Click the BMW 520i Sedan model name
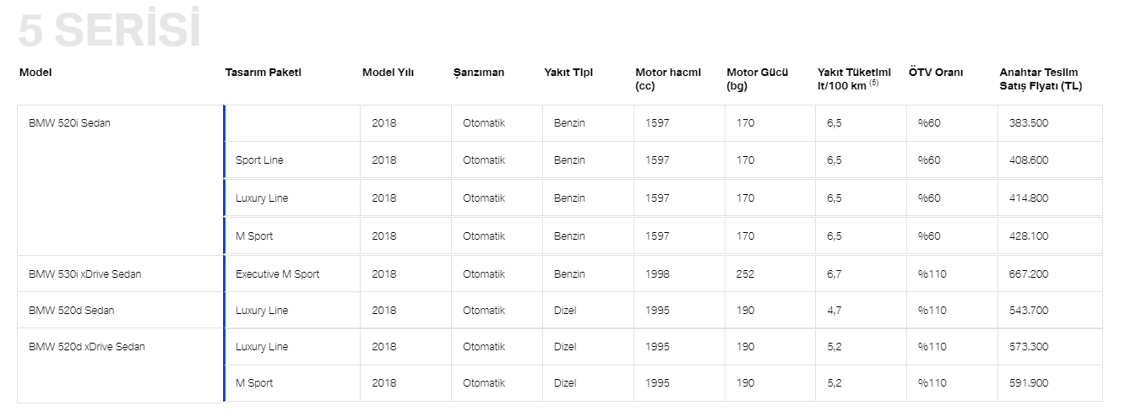The height and width of the screenshot is (417, 1131). 69,123
